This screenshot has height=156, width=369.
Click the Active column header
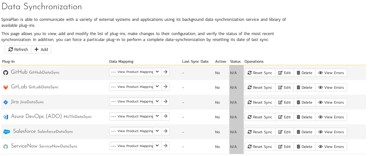[x=220, y=62]
